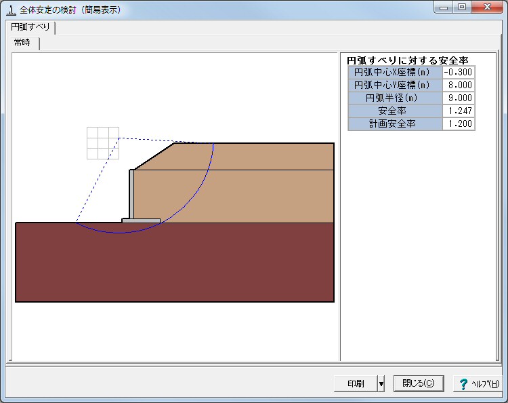
Task: Open the 印刷 dropdown arrow
Action: [x=381, y=383]
